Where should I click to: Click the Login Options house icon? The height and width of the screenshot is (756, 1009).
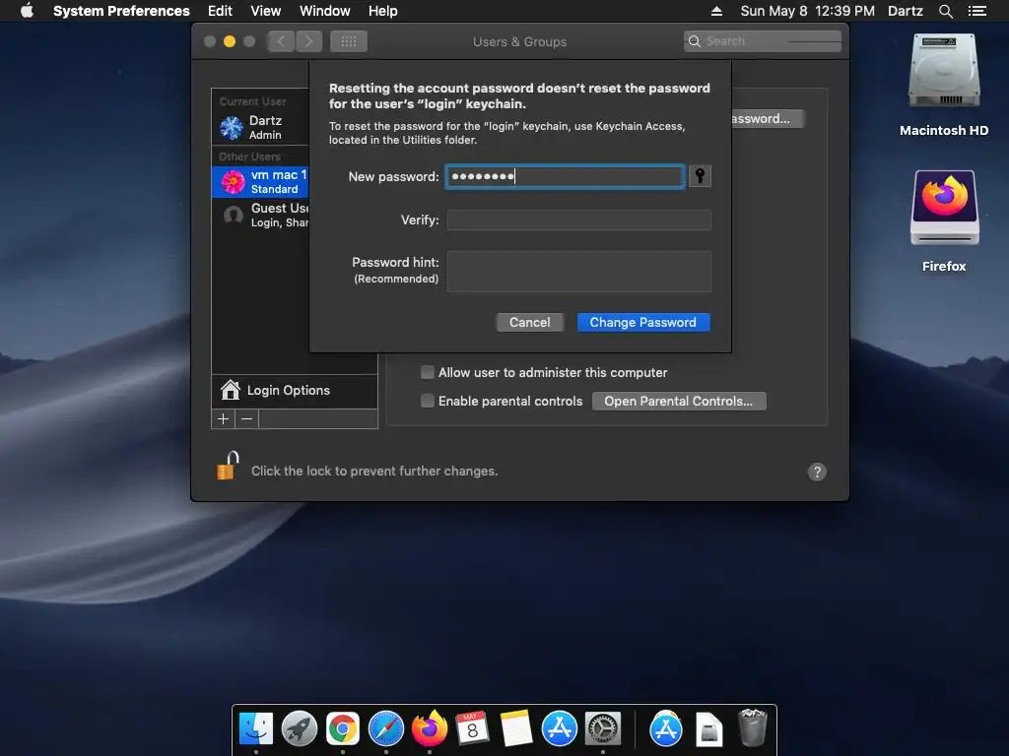(231, 390)
